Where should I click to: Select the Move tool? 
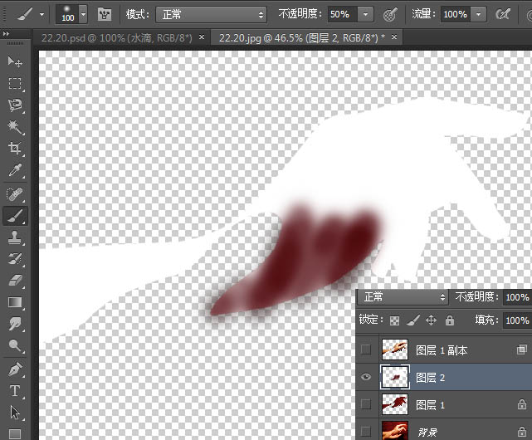pos(15,61)
